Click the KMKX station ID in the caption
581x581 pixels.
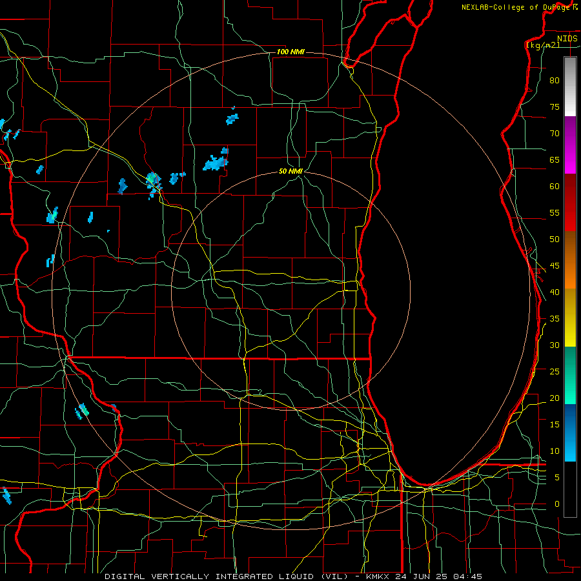[x=378, y=576]
